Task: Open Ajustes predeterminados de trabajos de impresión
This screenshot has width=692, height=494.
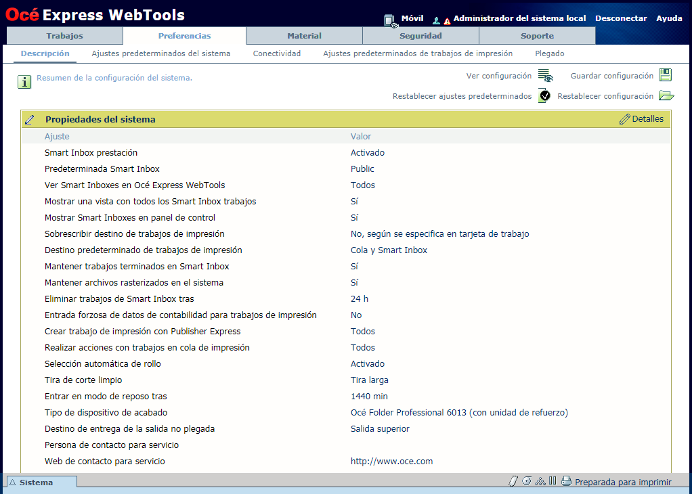Action: [x=418, y=53]
